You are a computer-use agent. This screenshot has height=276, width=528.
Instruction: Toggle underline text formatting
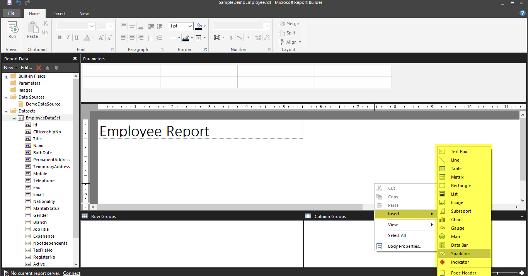pos(77,37)
